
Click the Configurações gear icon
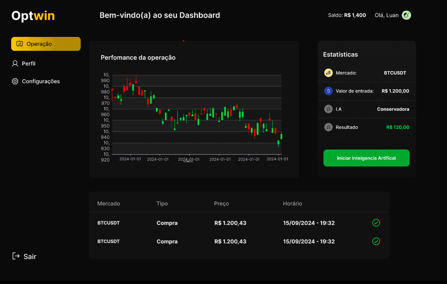15,81
